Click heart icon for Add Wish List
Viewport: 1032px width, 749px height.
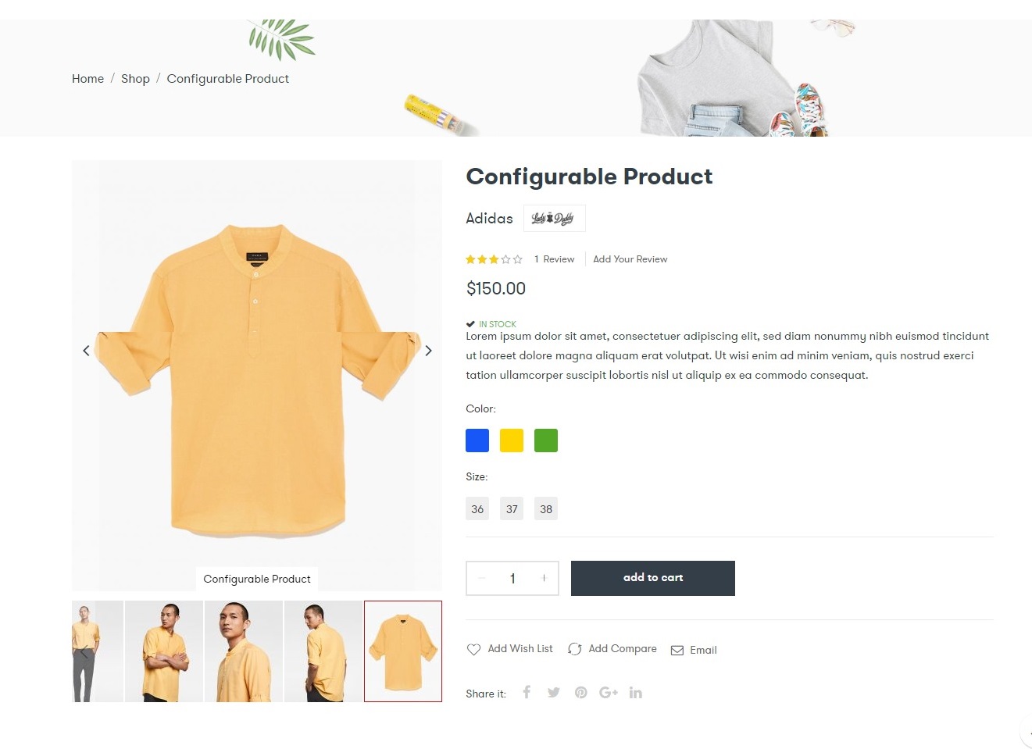[473, 650]
